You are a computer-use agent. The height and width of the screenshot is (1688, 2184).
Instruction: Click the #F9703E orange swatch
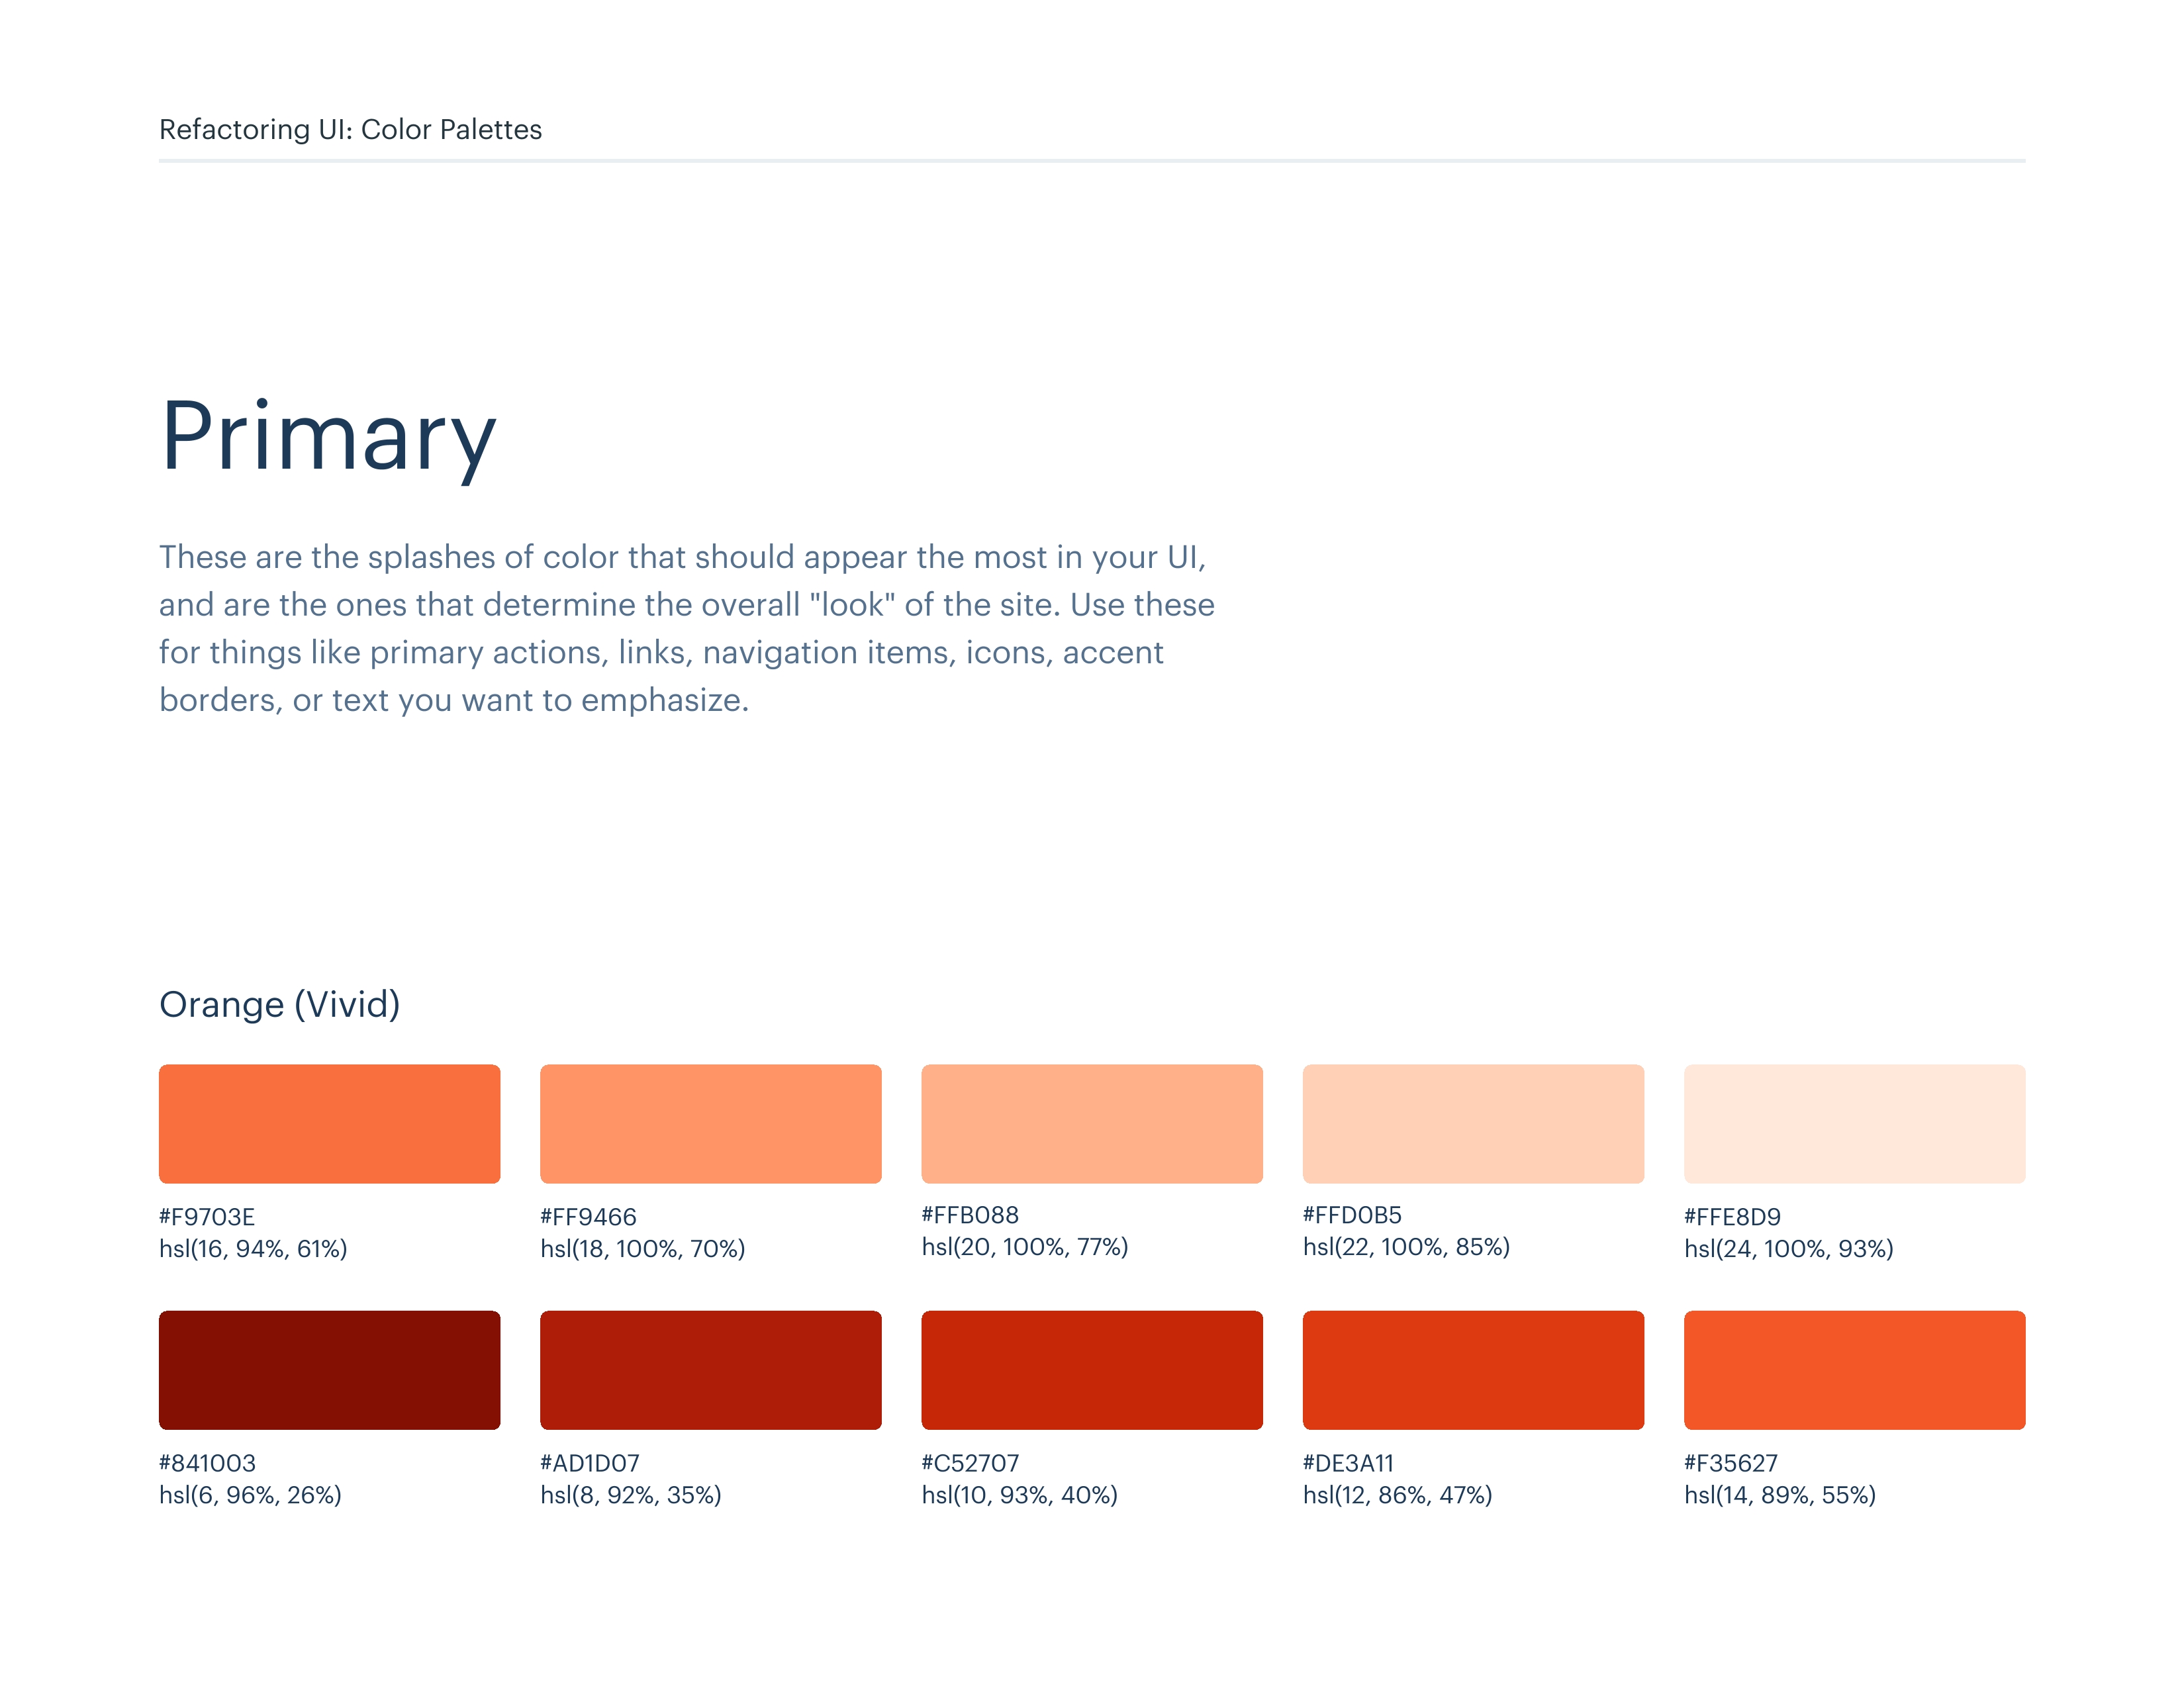coord(329,1123)
